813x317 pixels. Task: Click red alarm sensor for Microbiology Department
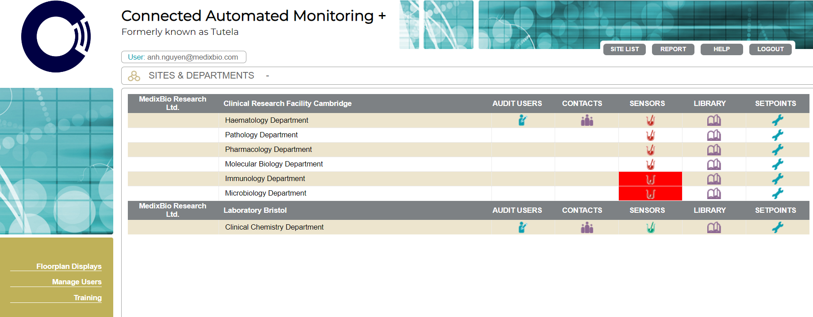[650, 193]
